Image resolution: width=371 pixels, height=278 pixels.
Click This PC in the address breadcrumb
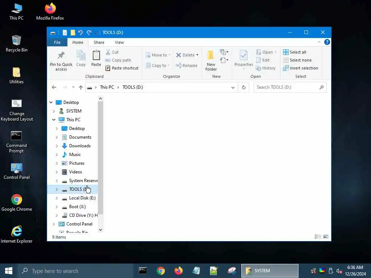[107, 87]
